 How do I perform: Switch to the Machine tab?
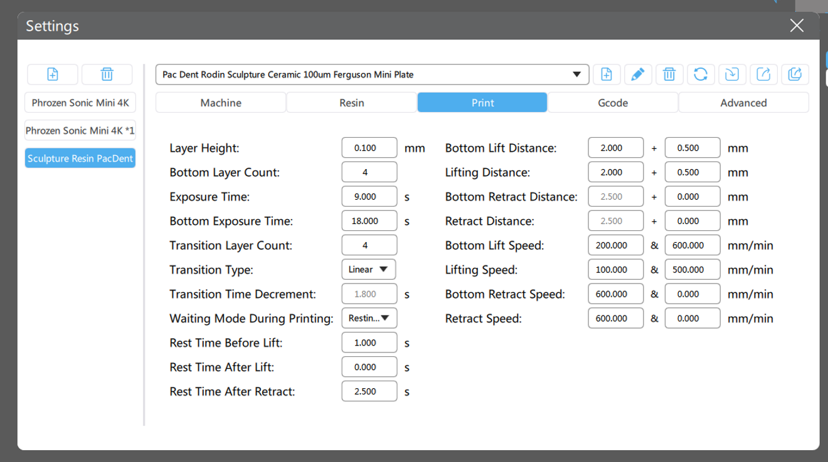(x=221, y=103)
